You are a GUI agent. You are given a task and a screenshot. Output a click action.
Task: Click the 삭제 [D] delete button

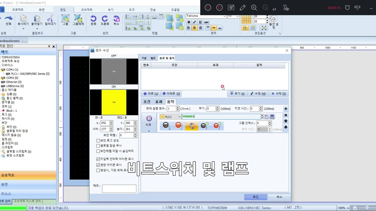pyautogui.click(x=278, y=94)
